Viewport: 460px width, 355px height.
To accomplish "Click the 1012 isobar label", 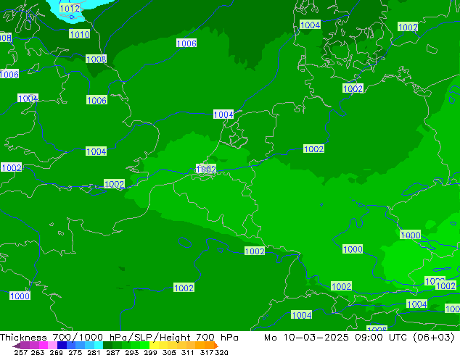I will 70,8.
